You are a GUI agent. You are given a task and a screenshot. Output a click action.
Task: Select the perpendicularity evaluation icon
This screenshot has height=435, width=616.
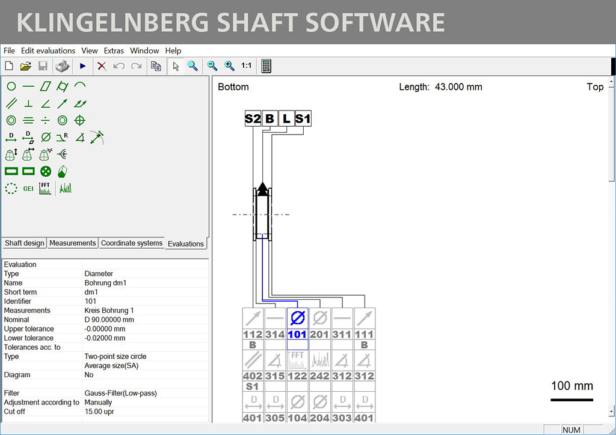[x=28, y=103]
